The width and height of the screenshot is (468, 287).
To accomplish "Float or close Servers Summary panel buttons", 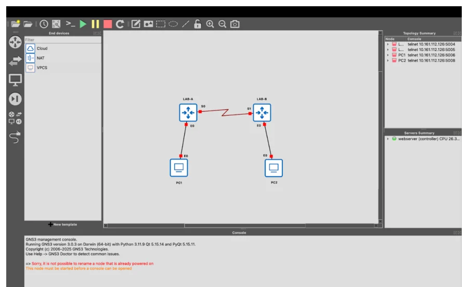I will click(x=457, y=133).
